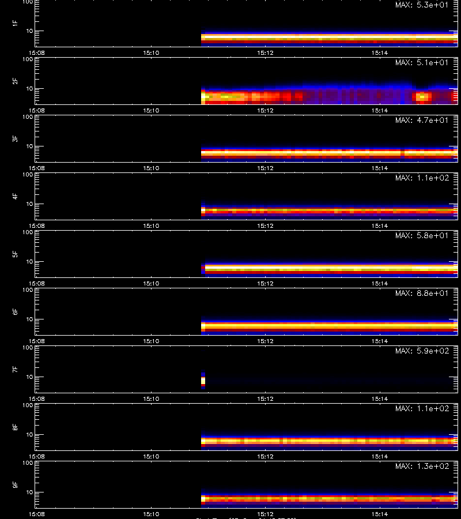The image size is (461, 519).
Task: Click the isolated bright burst in the 7F spectrogram
Action: pyautogui.click(x=203, y=380)
